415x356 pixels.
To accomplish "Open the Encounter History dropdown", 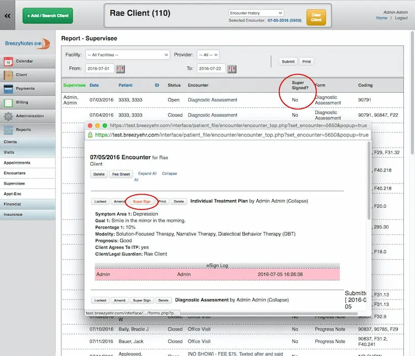I will (256, 13).
